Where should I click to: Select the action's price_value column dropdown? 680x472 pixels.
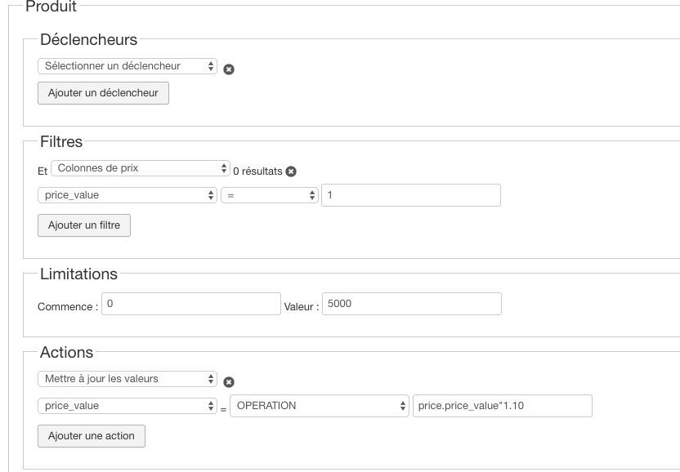point(127,406)
